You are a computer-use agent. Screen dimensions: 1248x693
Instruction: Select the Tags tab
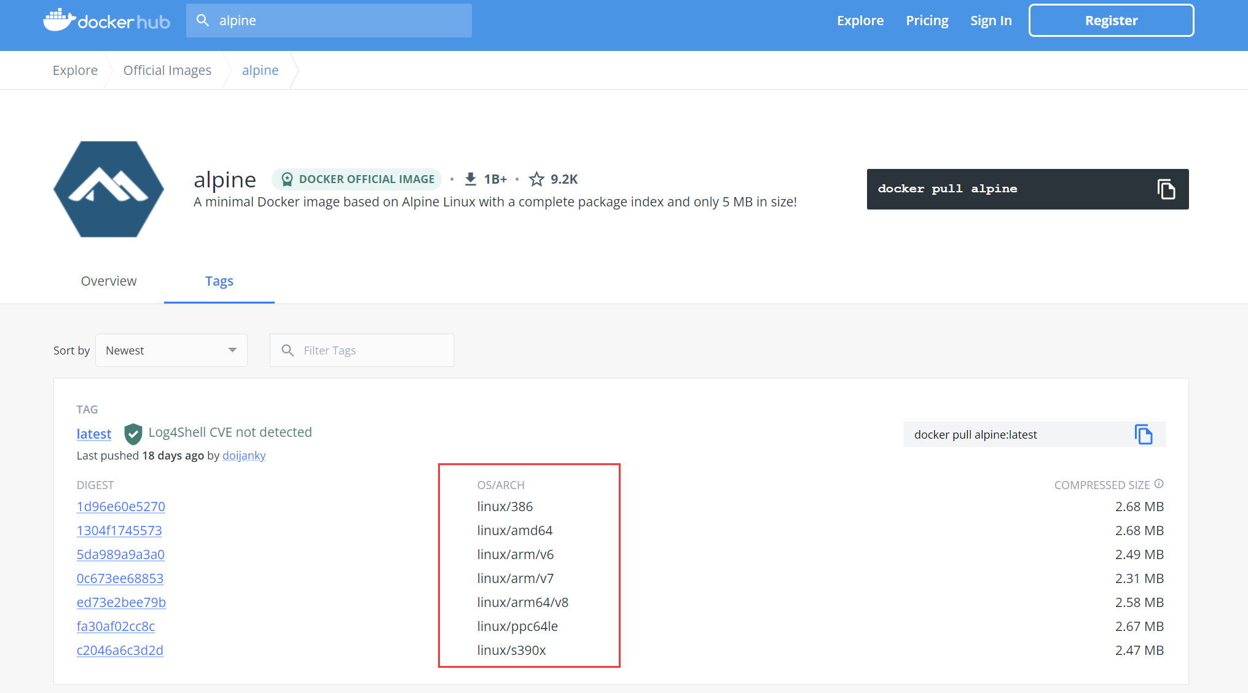(x=219, y=281)
